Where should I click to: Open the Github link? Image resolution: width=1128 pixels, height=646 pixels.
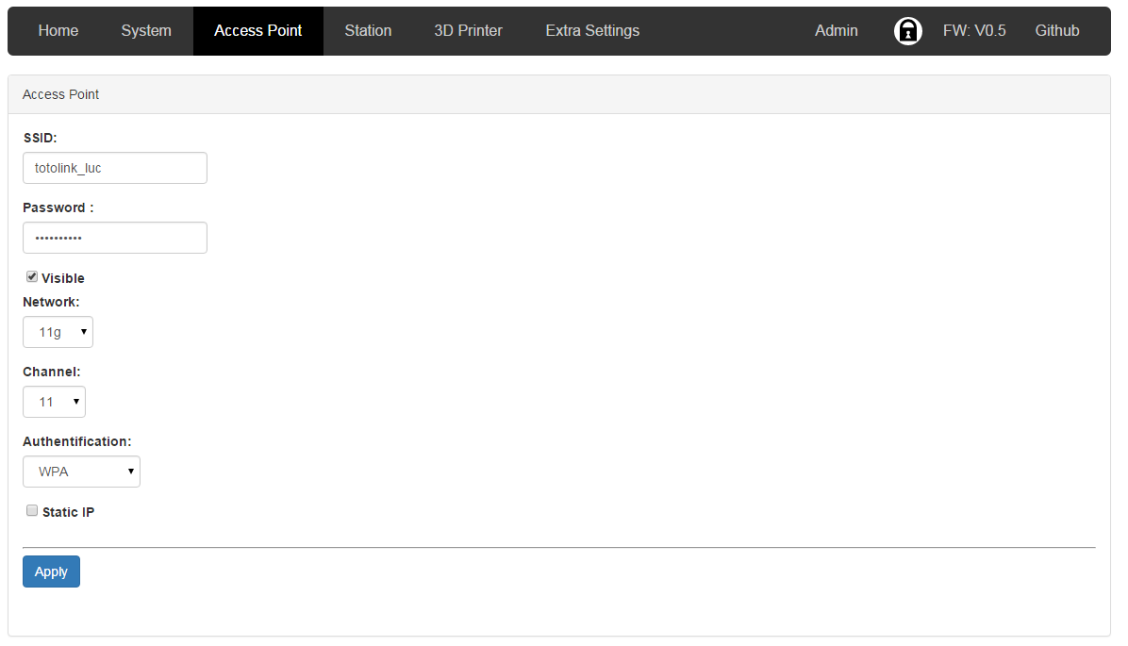click(x=1056, y=31)
